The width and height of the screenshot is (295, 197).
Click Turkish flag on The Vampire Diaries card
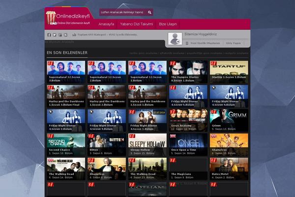click(x=173, y=64)
